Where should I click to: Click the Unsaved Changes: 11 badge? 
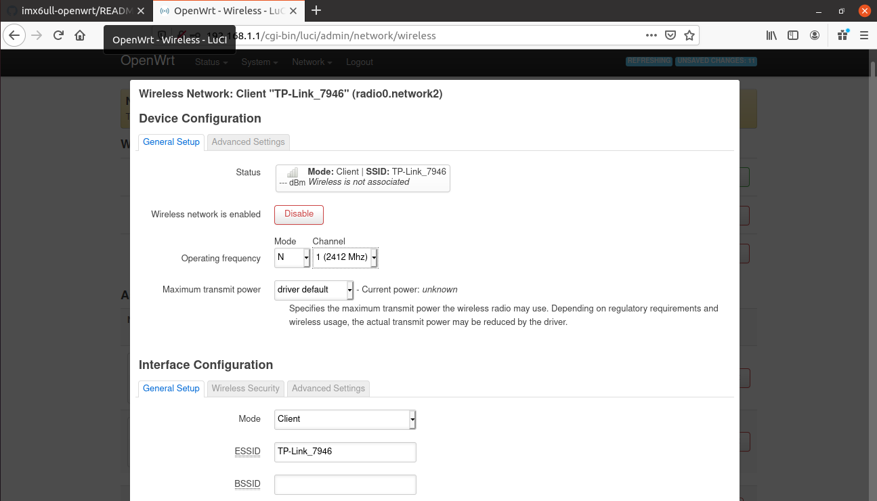point(716,61)
